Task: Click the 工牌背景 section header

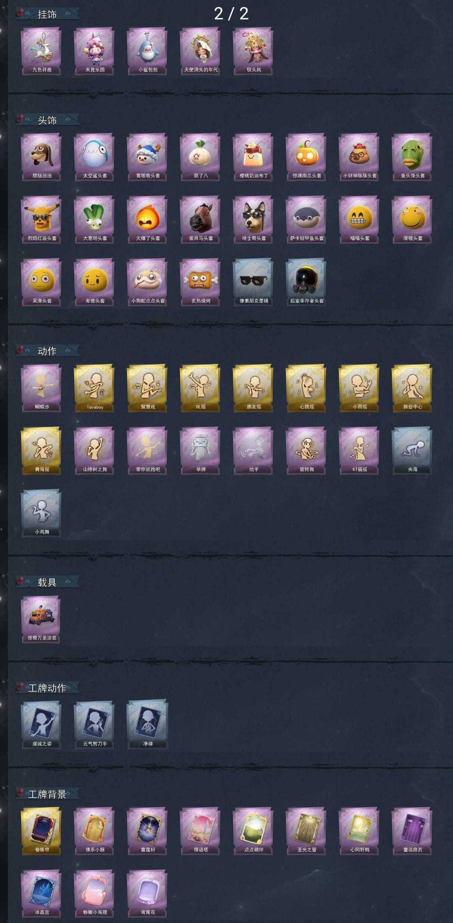Action: point(47,794)
